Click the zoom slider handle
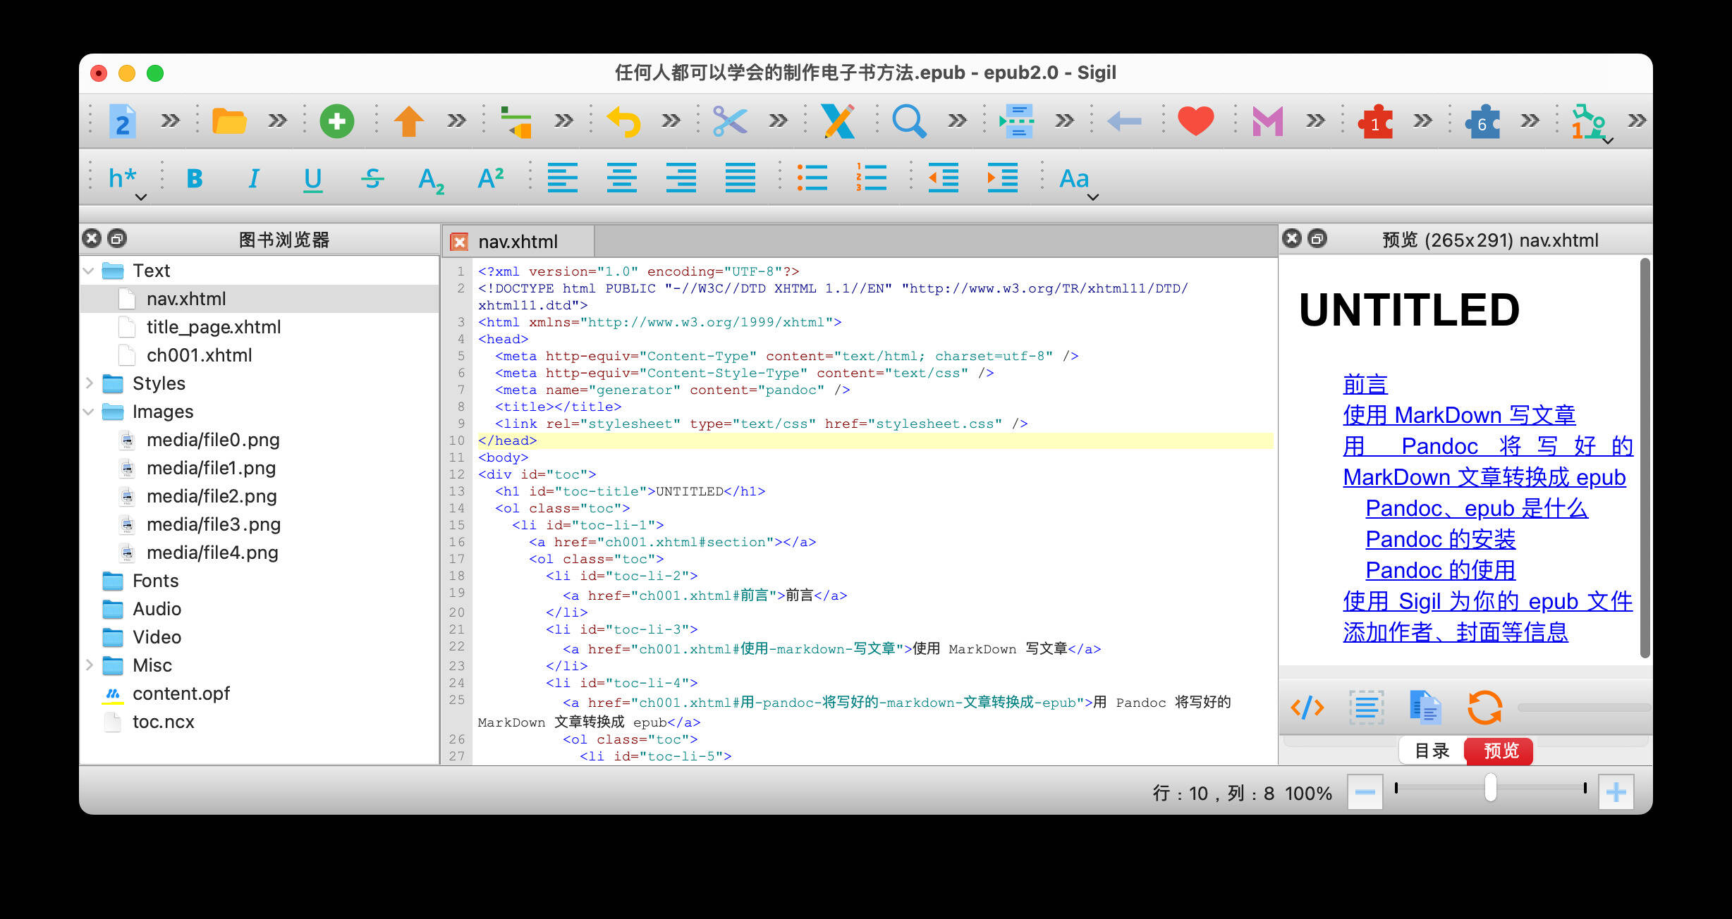 pos(1490,788)
